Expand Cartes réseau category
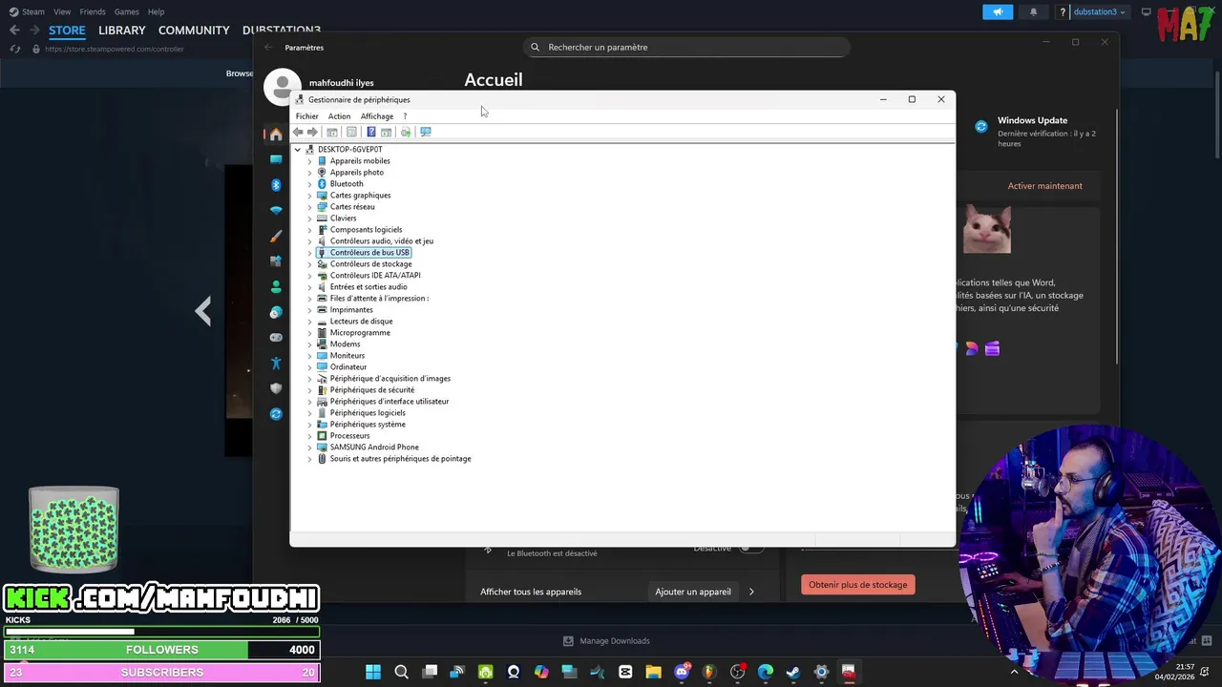The width and height of the screenshot is (1222, 687). pyautogui.click(x=309, y=207)
